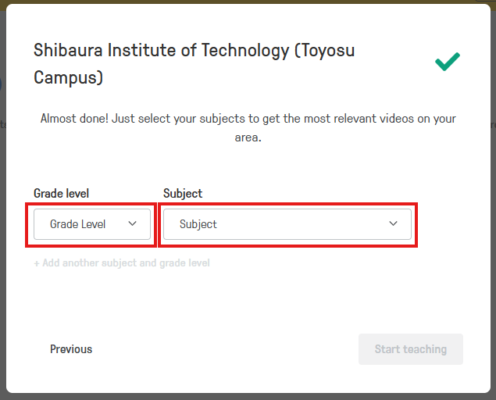496x400 pixels.
Task: Click the 'Almost done!' instruction text
Action: pyautogui.click(x=248, y=128)
